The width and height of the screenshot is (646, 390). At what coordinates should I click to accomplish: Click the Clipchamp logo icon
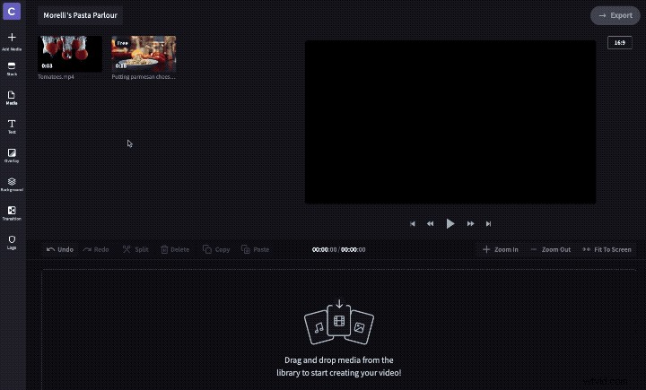click(x=12, y=11)
